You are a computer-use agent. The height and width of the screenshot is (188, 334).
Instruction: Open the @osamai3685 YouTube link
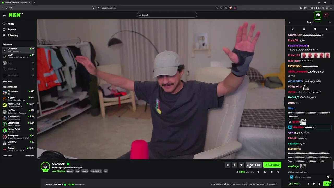coord(240,184)
